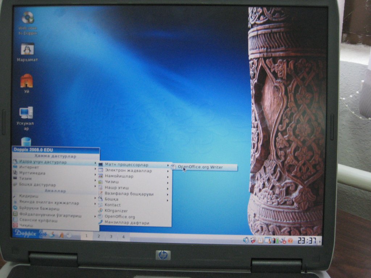Open the Намойишлар submenu
This screenshot has height=278, width=371.
(x=134, y=176)
